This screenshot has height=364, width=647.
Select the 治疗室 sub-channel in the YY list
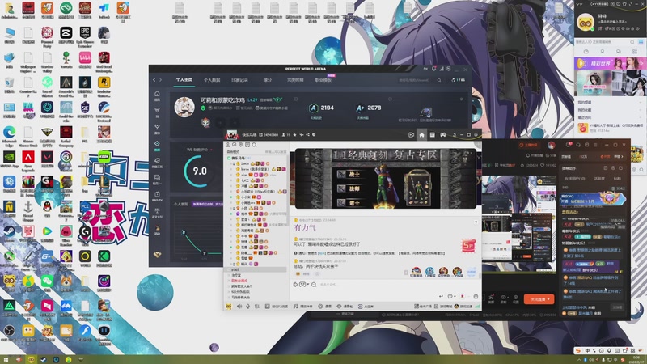pos(236,275)
